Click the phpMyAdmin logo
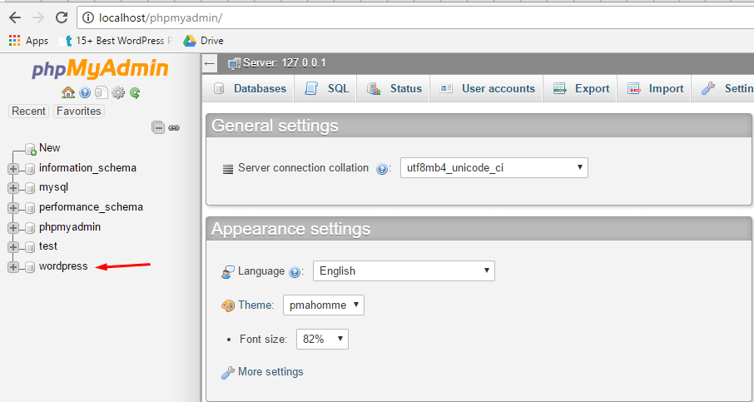This screenshot has height=402, width=754. click(x=100, y=69)
